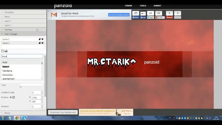Expand the Layer 2 section
Screen dimensions: 222x125
tap(23, 25)
